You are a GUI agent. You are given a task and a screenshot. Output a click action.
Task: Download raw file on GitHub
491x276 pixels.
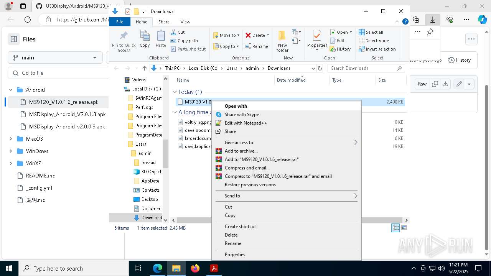[445, 84]
